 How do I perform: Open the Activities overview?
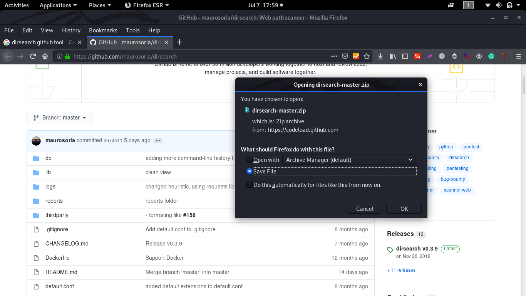pos(17,5)
